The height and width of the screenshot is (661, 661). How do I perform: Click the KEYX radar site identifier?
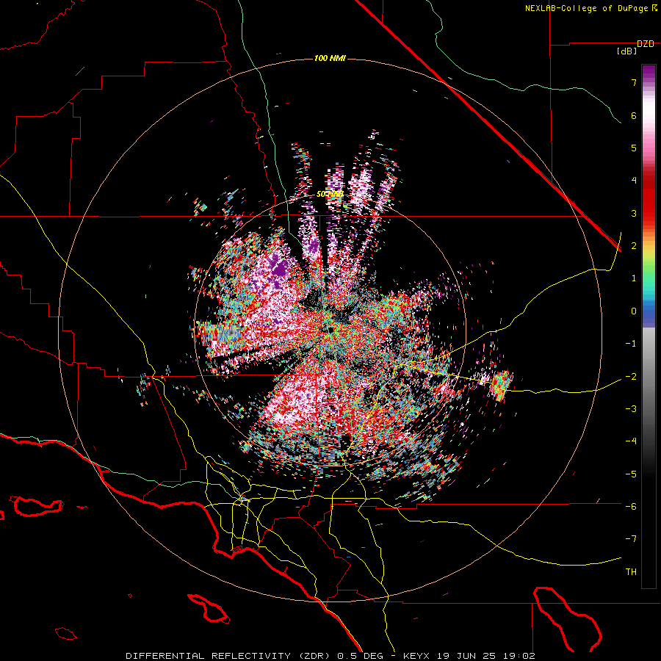(x=416, y=656)
